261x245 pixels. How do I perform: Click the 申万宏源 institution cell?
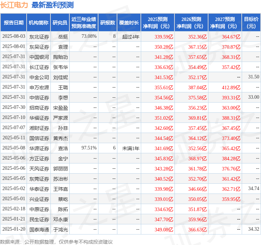tap(39, 87)
